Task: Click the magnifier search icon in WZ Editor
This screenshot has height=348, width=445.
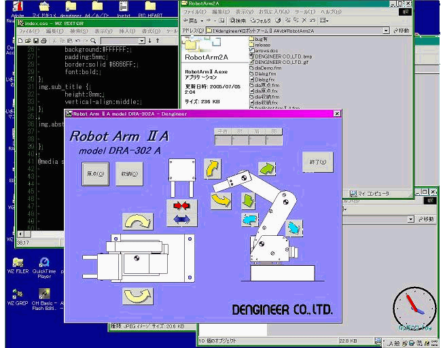Action: (93, 41)
